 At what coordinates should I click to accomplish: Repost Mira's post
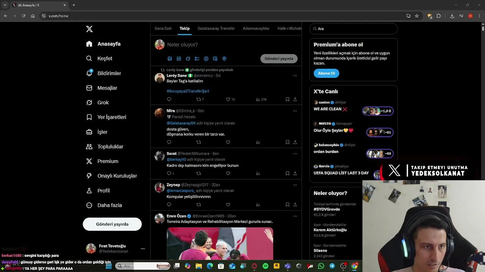pos(199,142)
